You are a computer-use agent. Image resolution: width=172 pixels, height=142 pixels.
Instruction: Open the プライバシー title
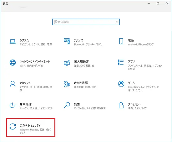click(135, 104)
